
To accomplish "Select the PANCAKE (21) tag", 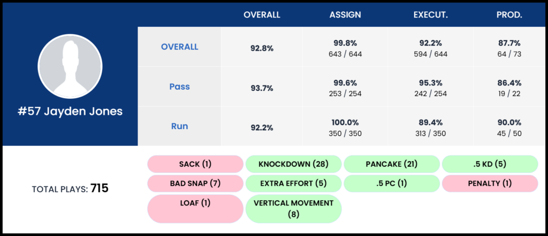I will [x=391, y=164].
